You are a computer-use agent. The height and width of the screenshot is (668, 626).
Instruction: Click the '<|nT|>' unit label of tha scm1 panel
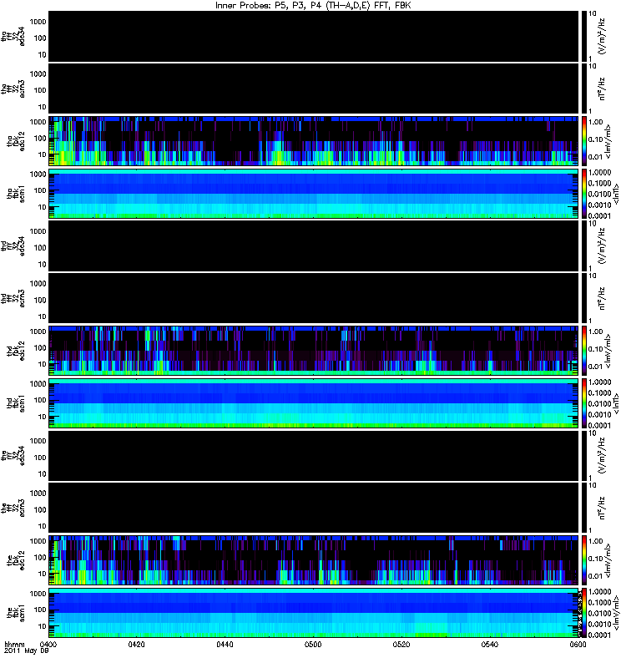pos(615,194)
